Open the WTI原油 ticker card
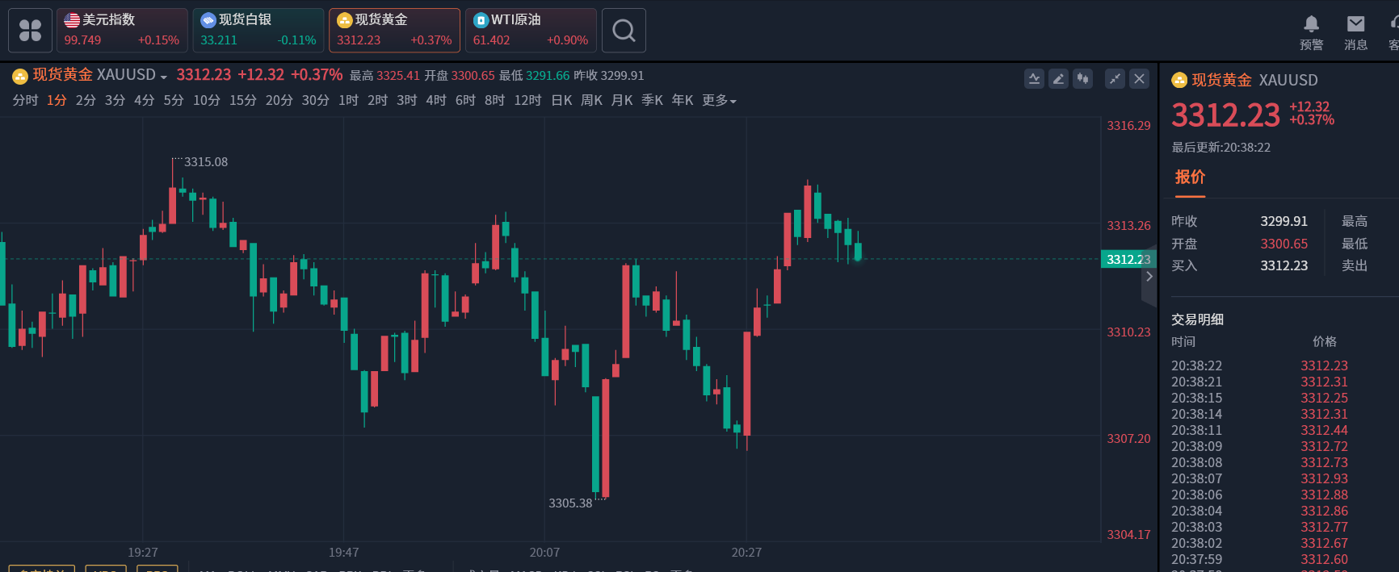Screen dimensions: 1399x572 click(531, 30)
